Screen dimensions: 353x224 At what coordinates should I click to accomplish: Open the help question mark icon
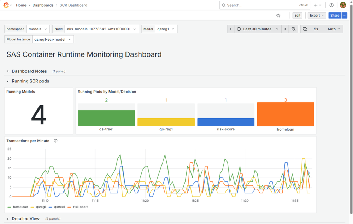pyautogui.click(x=331, y=5)
